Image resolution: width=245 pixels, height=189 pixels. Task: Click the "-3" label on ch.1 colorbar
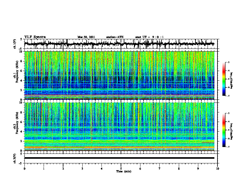coord(228,62)
